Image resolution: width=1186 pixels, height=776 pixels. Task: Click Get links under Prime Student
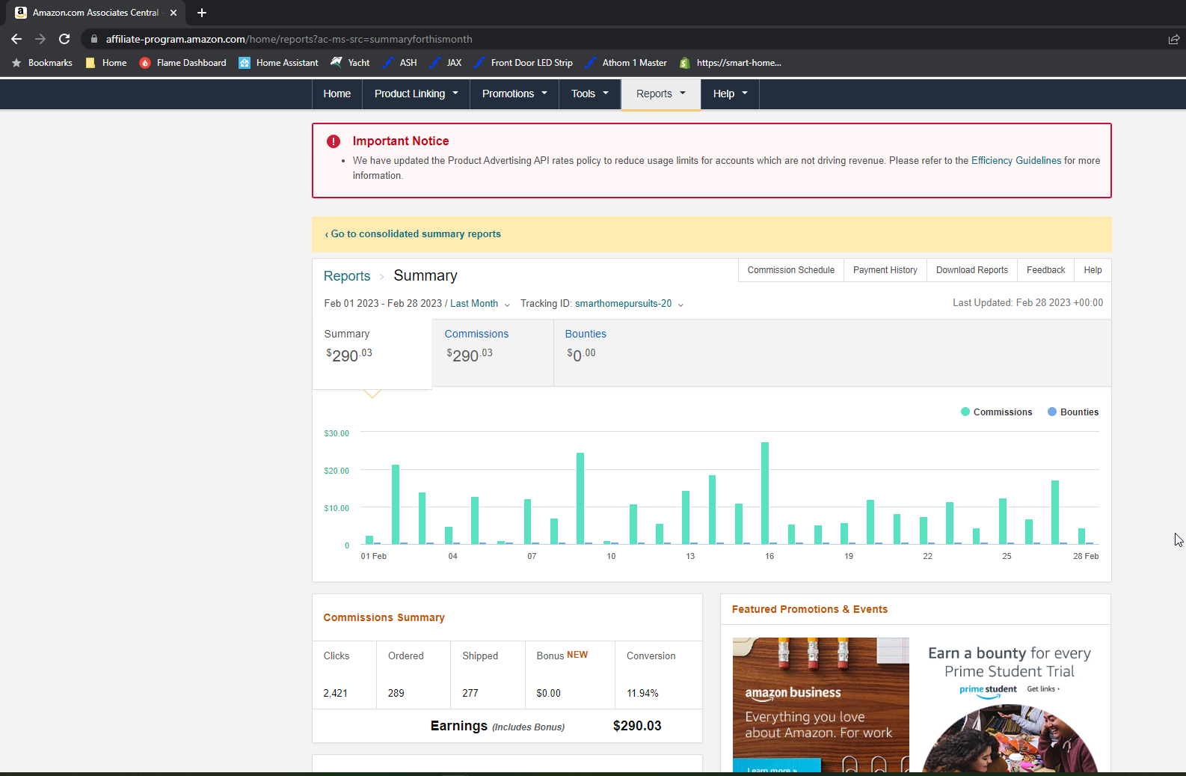tap(1042, 689)
